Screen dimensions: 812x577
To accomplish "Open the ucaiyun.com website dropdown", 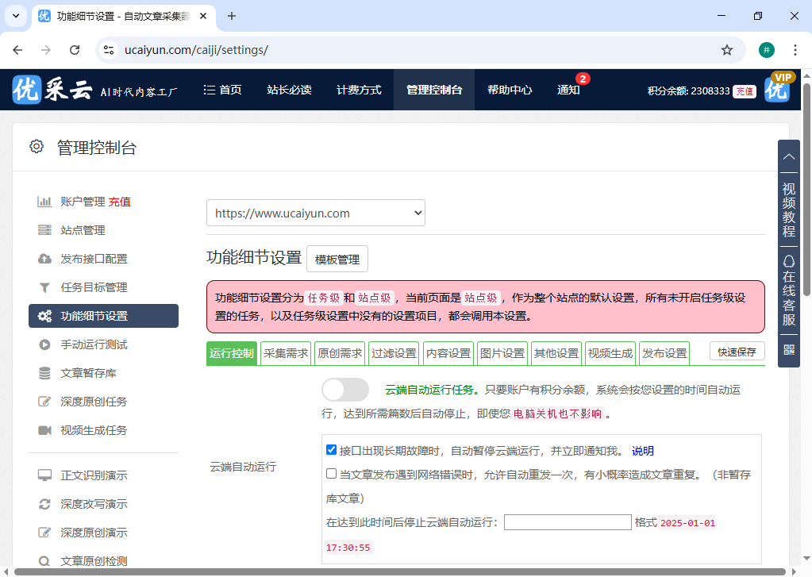I will [315, 213].
